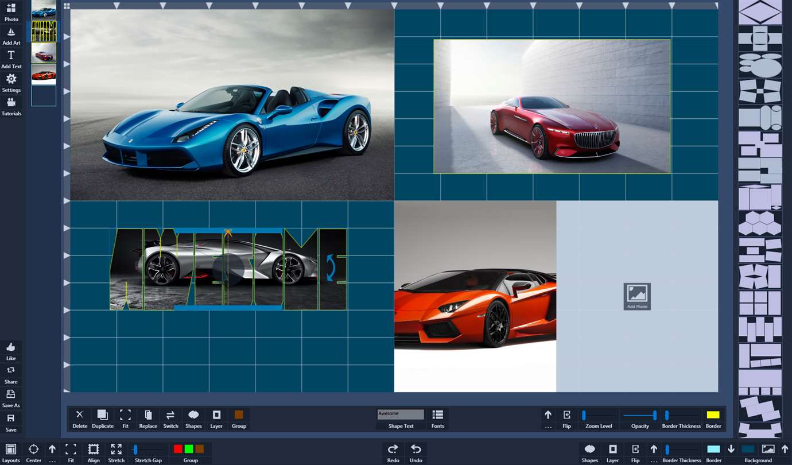This screenshot has height=465, width=792.
Task: Select the orange Lamborghini thumbnail in photo strip
Action: tap(44, 74)
